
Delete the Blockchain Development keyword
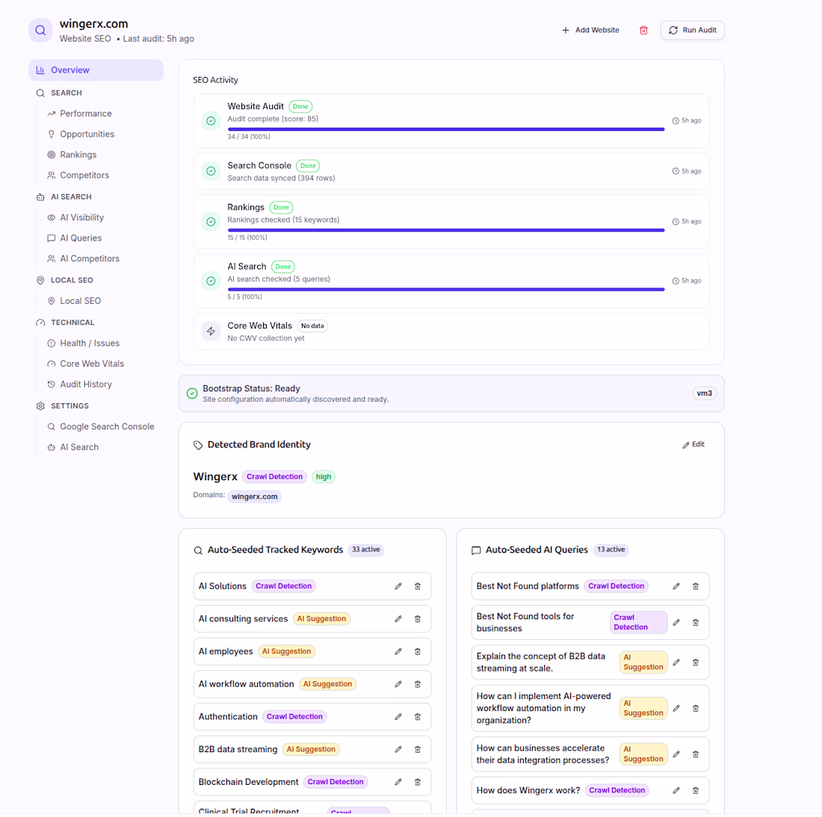[x=418, y=782]
